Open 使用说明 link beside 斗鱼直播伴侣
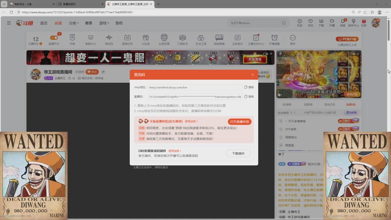Image resolution: width=391 pixels, height=220 pixels. point(191,121)
